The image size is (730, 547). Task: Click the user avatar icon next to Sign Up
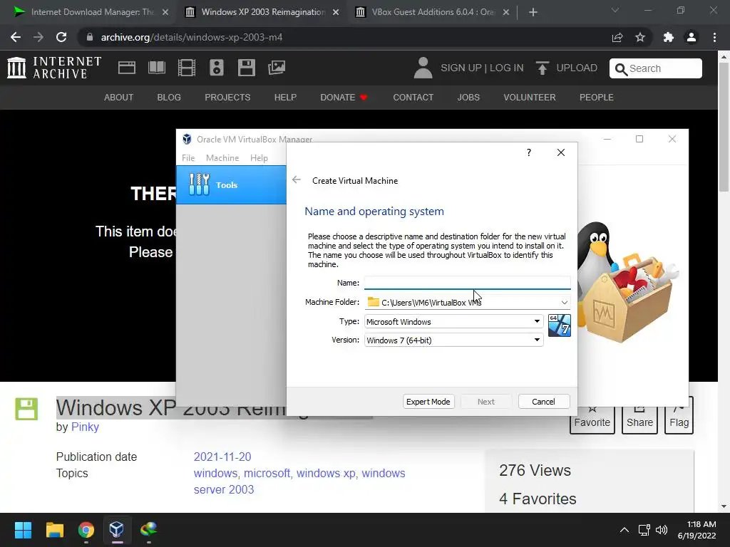coord(423,68)
